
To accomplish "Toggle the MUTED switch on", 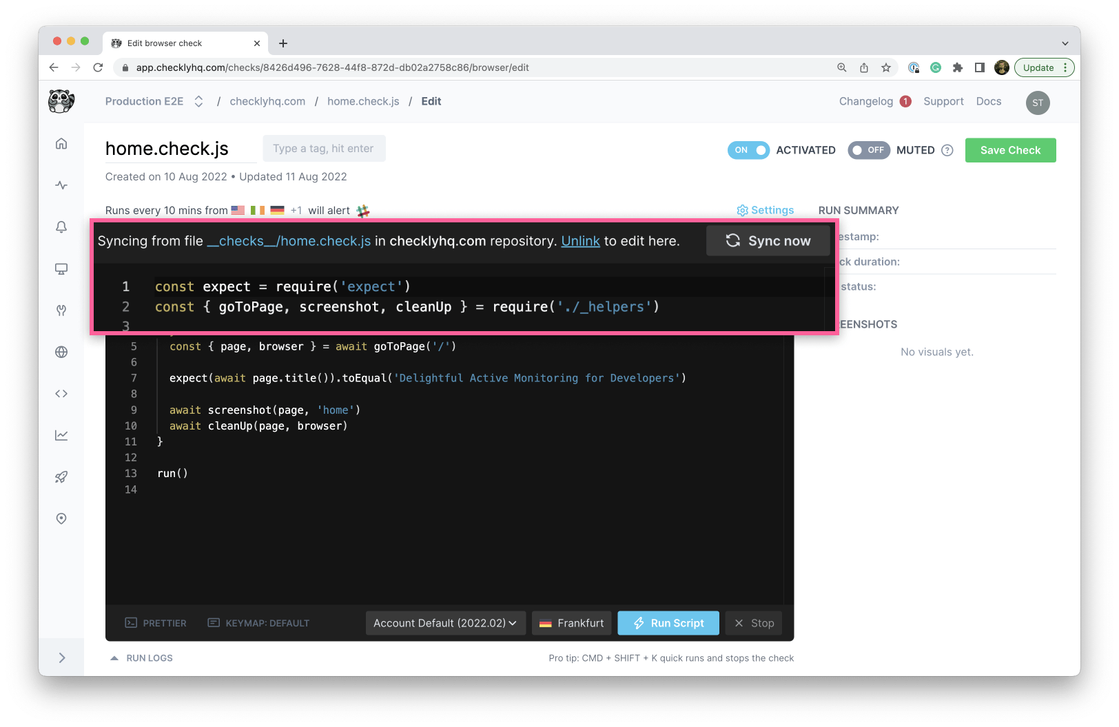I will [869, 150].
